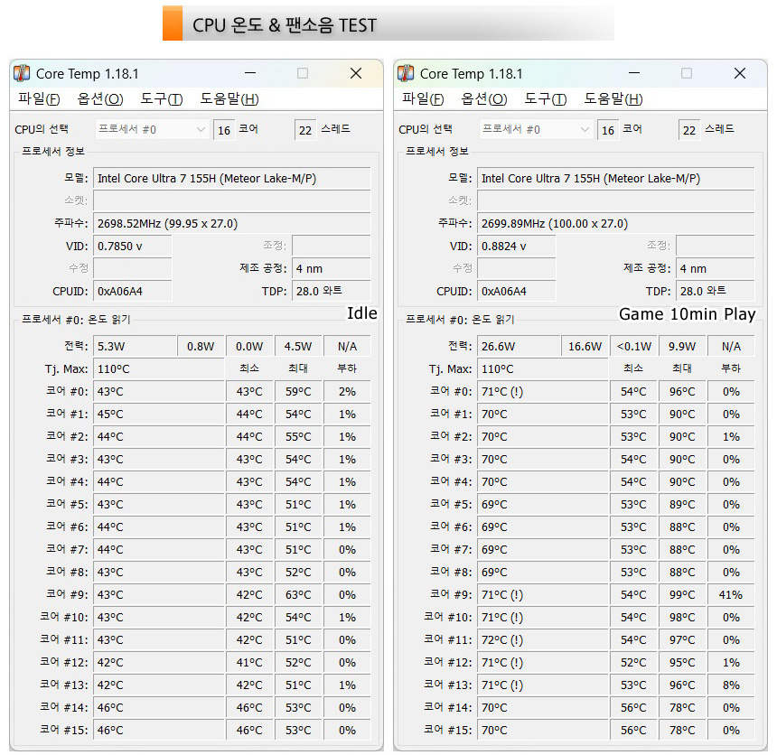
Task: Click disabled maximize button in left window
Action: (x=303, y=73)
